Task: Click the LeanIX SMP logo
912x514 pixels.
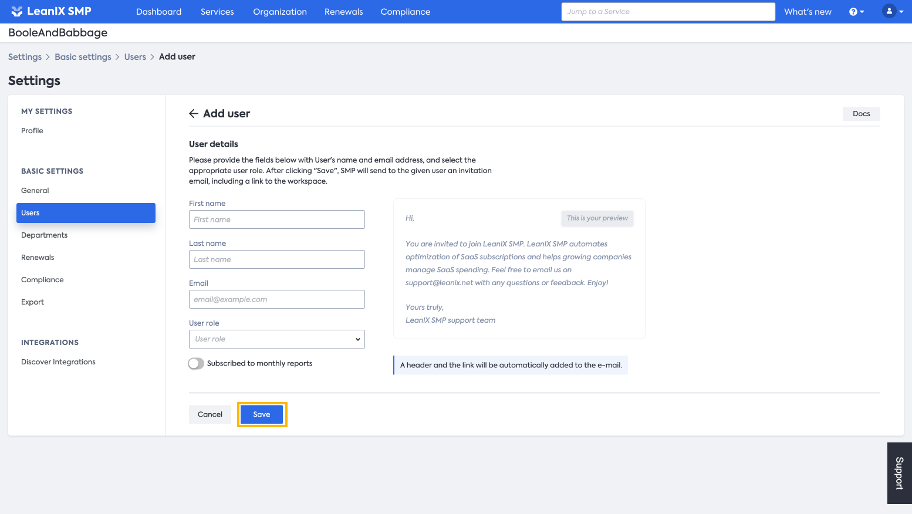Action: [51, 11]
